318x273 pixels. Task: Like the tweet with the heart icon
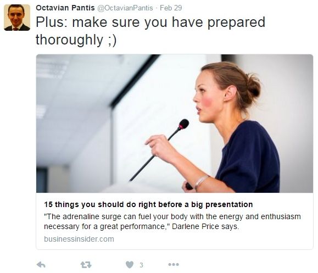pyautogui.click(x=130, y=265)
